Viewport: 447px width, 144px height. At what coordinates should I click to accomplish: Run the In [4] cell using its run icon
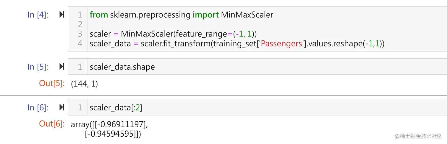click(61, 14)
